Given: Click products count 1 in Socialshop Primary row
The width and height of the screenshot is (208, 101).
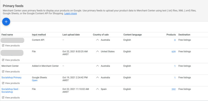Looking at the screenshot, I should coord(175,78).
